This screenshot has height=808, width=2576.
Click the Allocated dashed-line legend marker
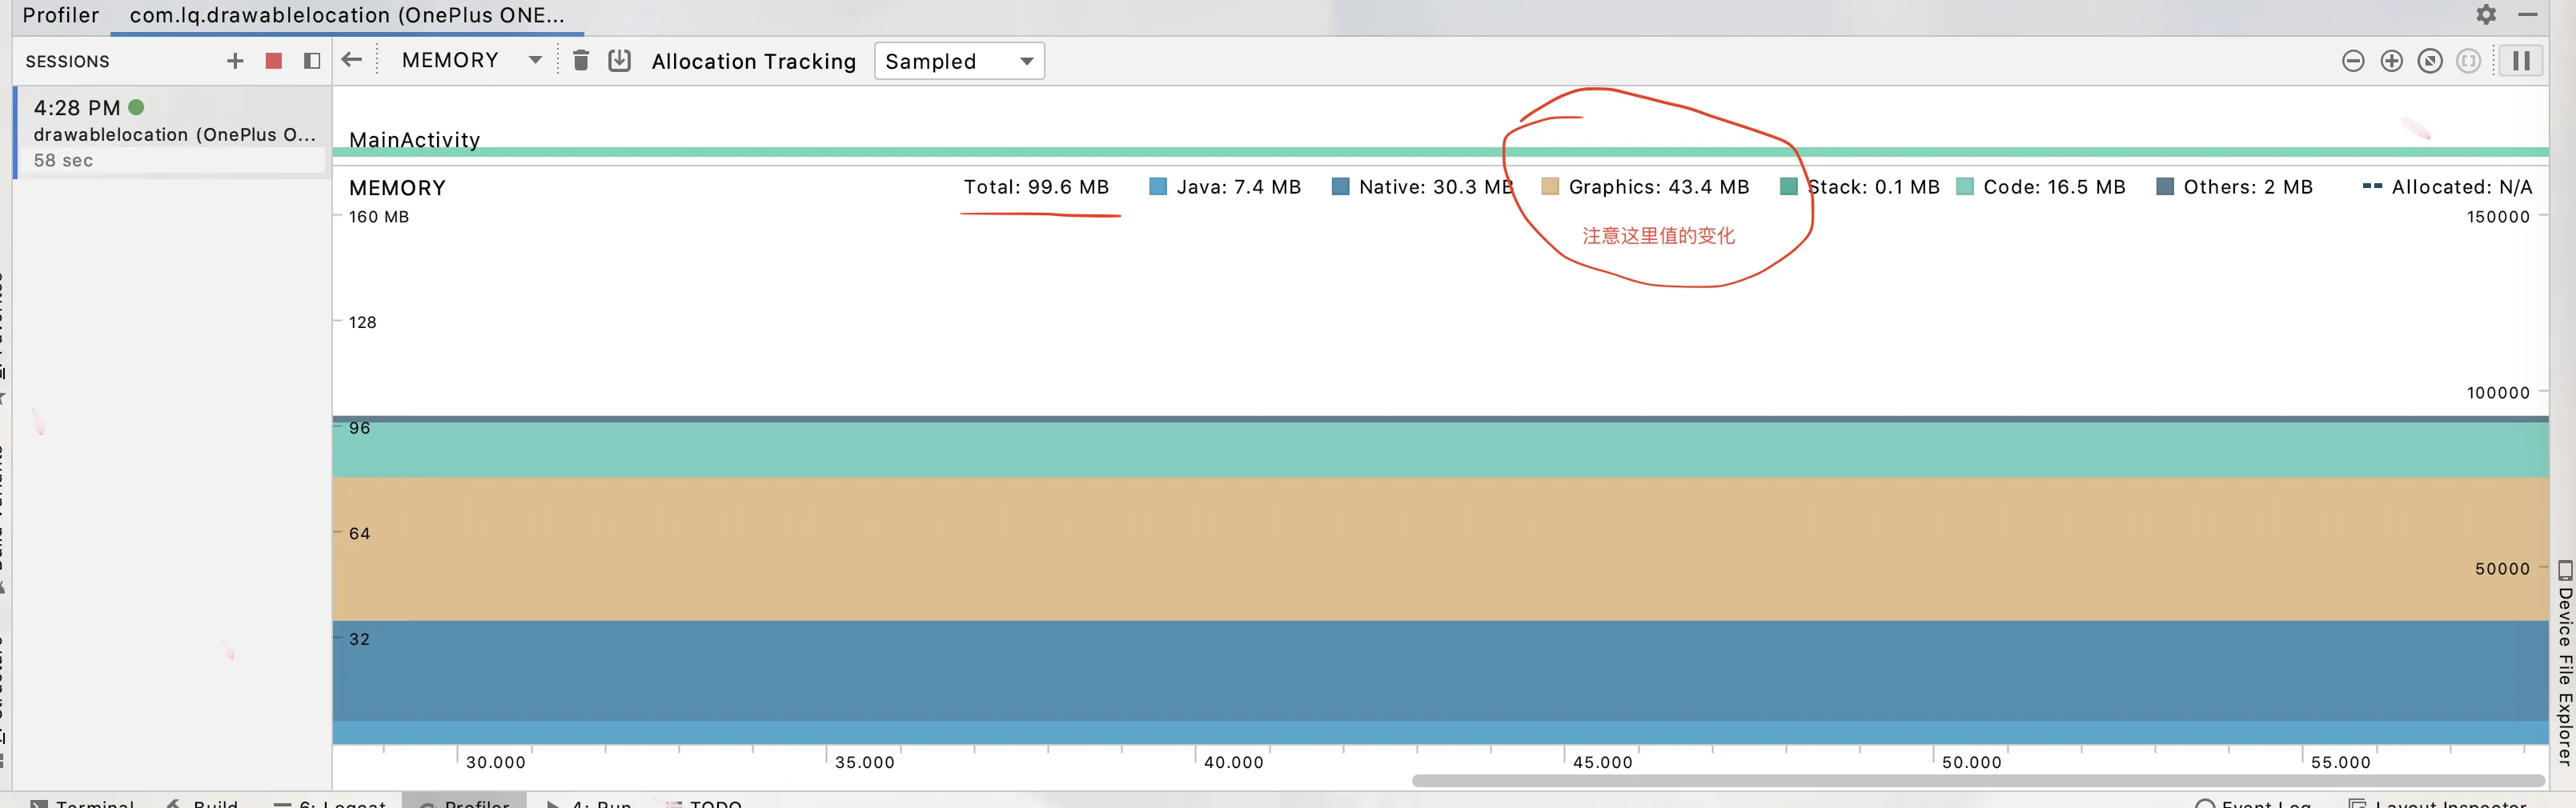click(2372, 186)
